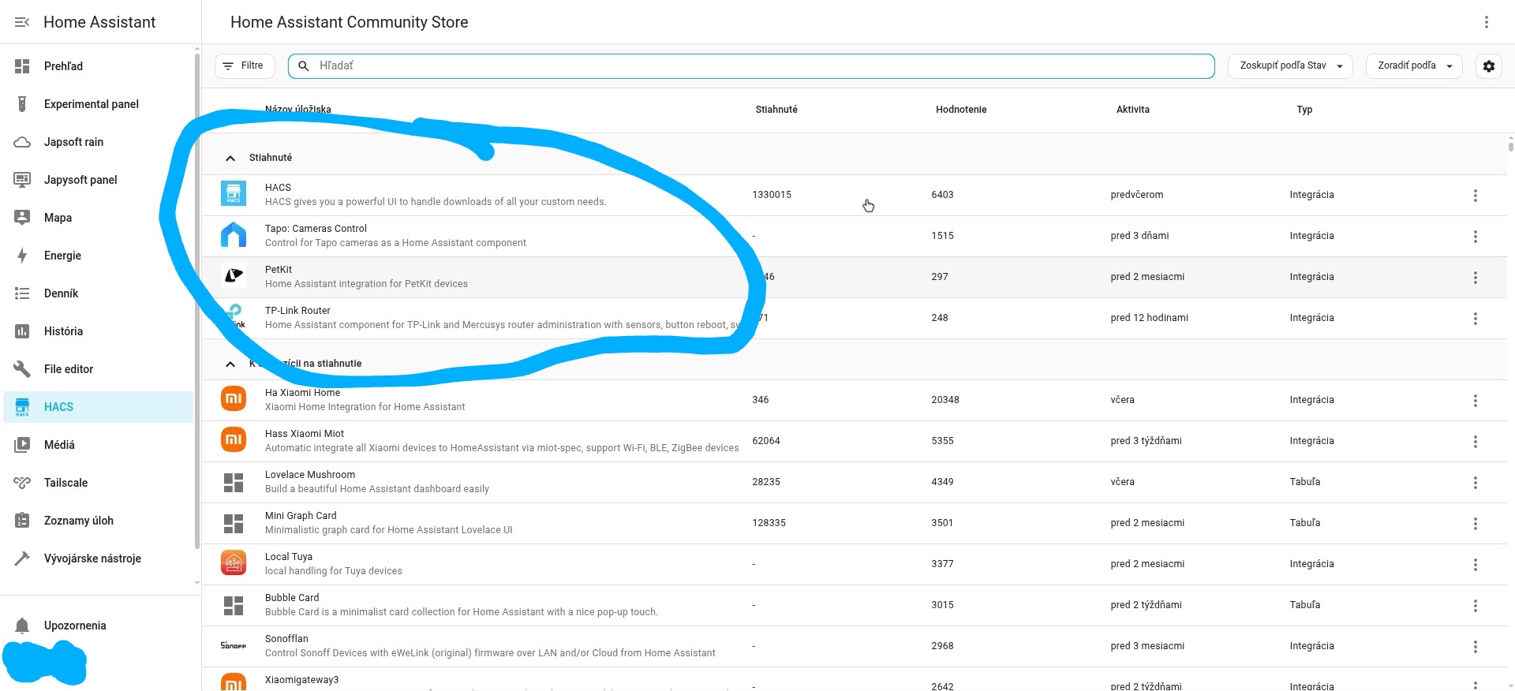
Task: Click the Denník list icon
Action: (22, 293)
